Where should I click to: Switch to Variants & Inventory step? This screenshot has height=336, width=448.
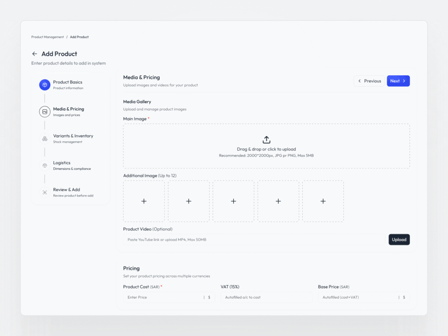73,136
